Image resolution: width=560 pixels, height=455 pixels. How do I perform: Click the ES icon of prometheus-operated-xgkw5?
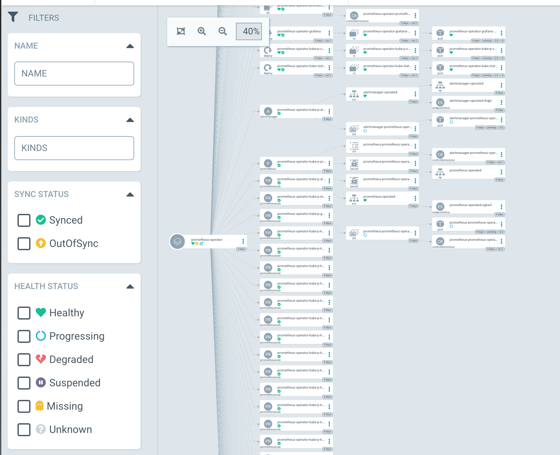click(x=440, y=207)
